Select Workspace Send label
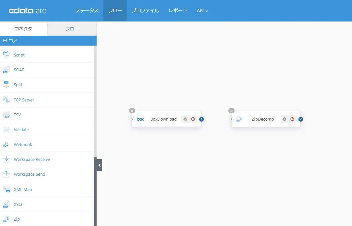Image resolution: width=352 pixels, height=226 pixels. click(x=29, y=174)
